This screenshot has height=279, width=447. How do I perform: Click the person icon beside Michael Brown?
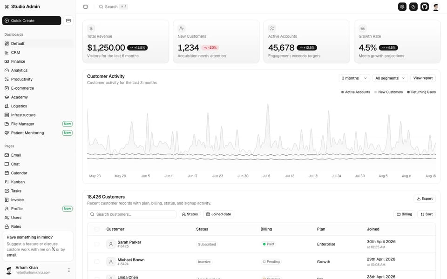coord(111,262)
